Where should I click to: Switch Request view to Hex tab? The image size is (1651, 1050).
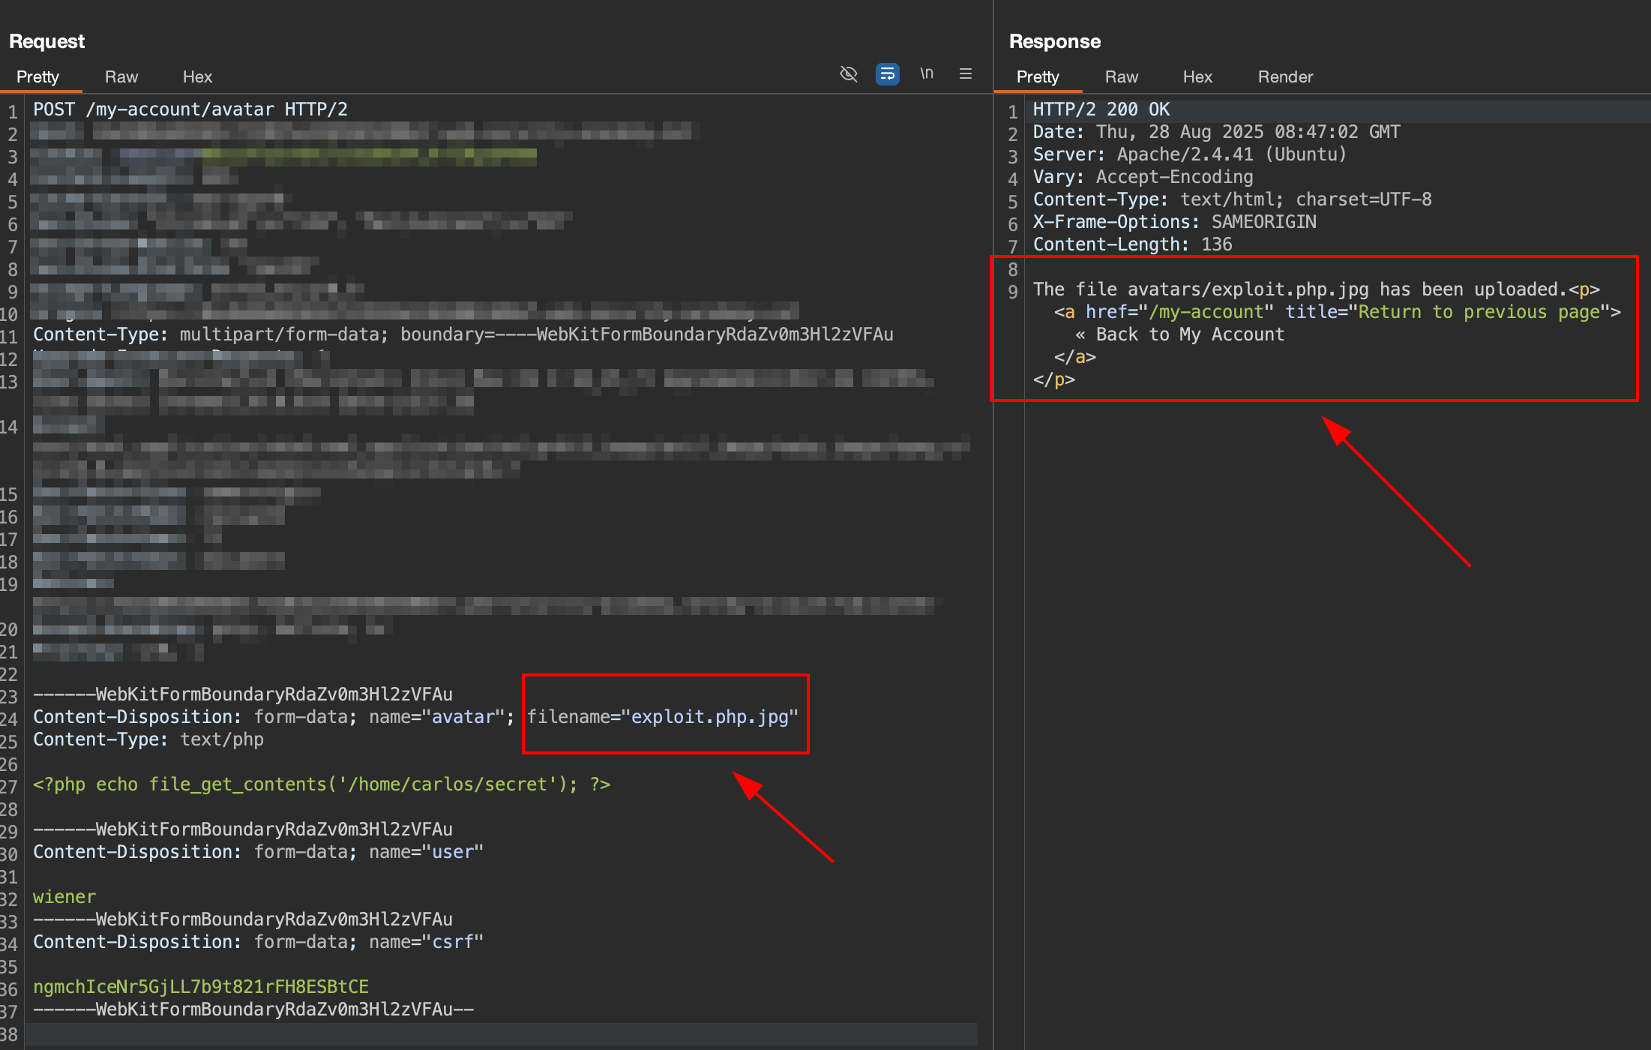tap(197, 77)
